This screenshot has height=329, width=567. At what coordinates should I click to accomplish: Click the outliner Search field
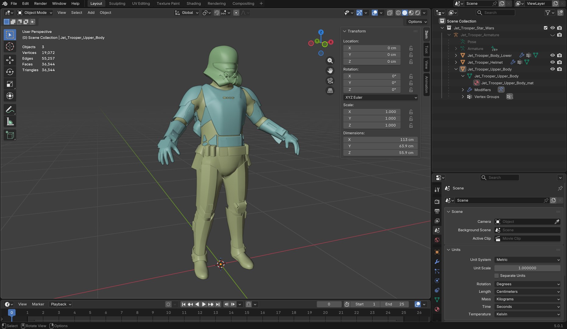[495, 13]
